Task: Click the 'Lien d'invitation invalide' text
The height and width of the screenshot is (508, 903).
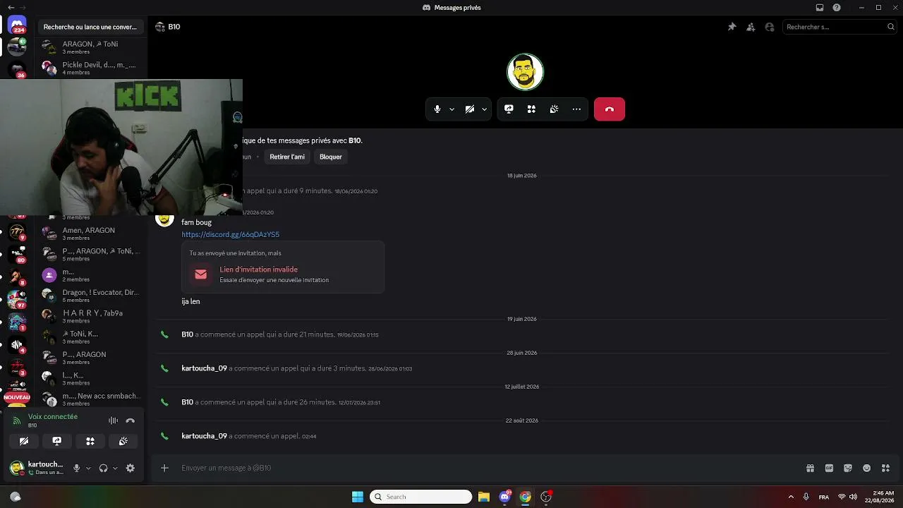Action: click(x=259, y=270)
